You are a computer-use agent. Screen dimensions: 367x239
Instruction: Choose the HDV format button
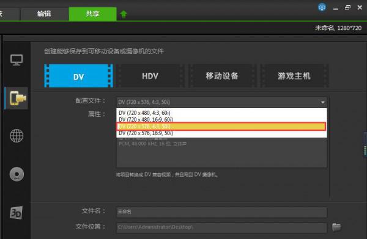pyautogui.click(x=150, y=76)
